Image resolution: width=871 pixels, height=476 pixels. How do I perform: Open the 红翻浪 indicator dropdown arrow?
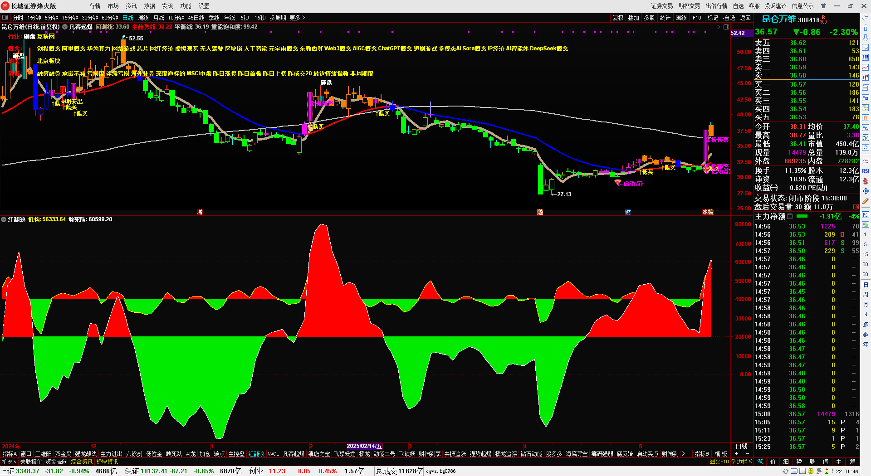pyautogui.click(x=4, y=219)
